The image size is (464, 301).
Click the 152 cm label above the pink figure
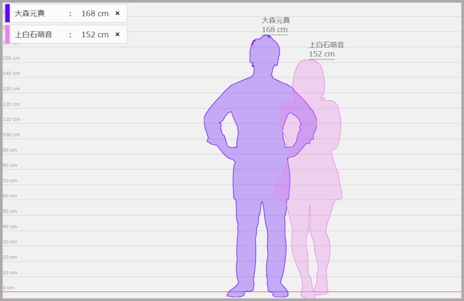322,54
